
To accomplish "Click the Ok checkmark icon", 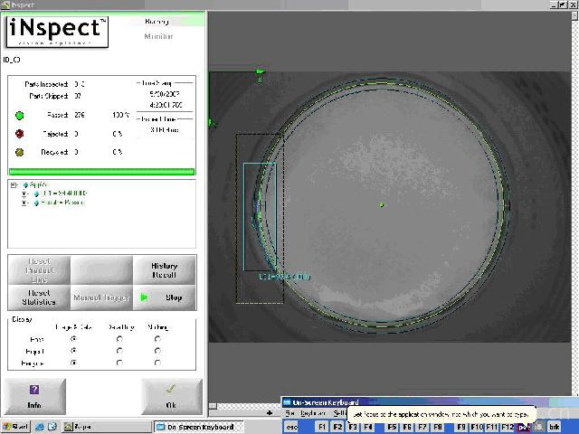I will (171, 390).
